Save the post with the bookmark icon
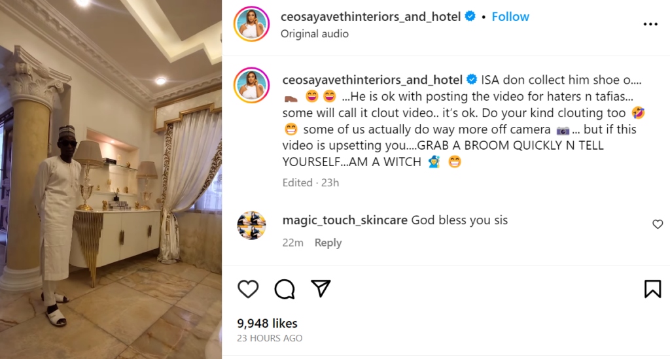The height and width of the screenshot is (359, 670). click(652, 288)
